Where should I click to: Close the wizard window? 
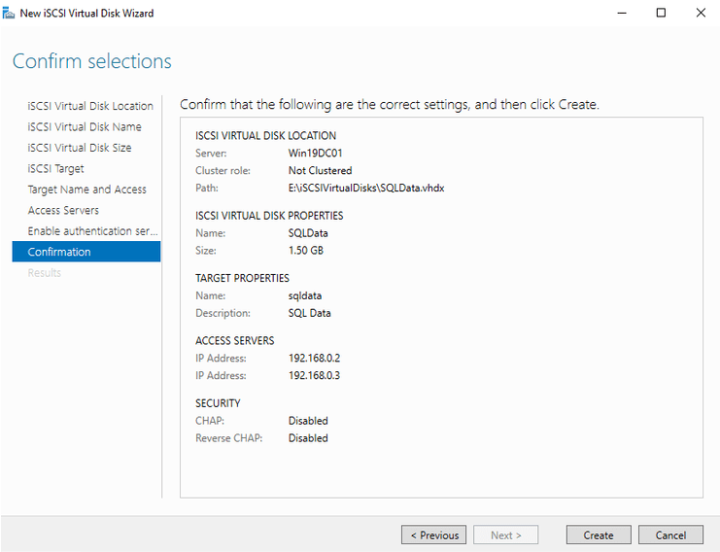(x=701, y=13)
